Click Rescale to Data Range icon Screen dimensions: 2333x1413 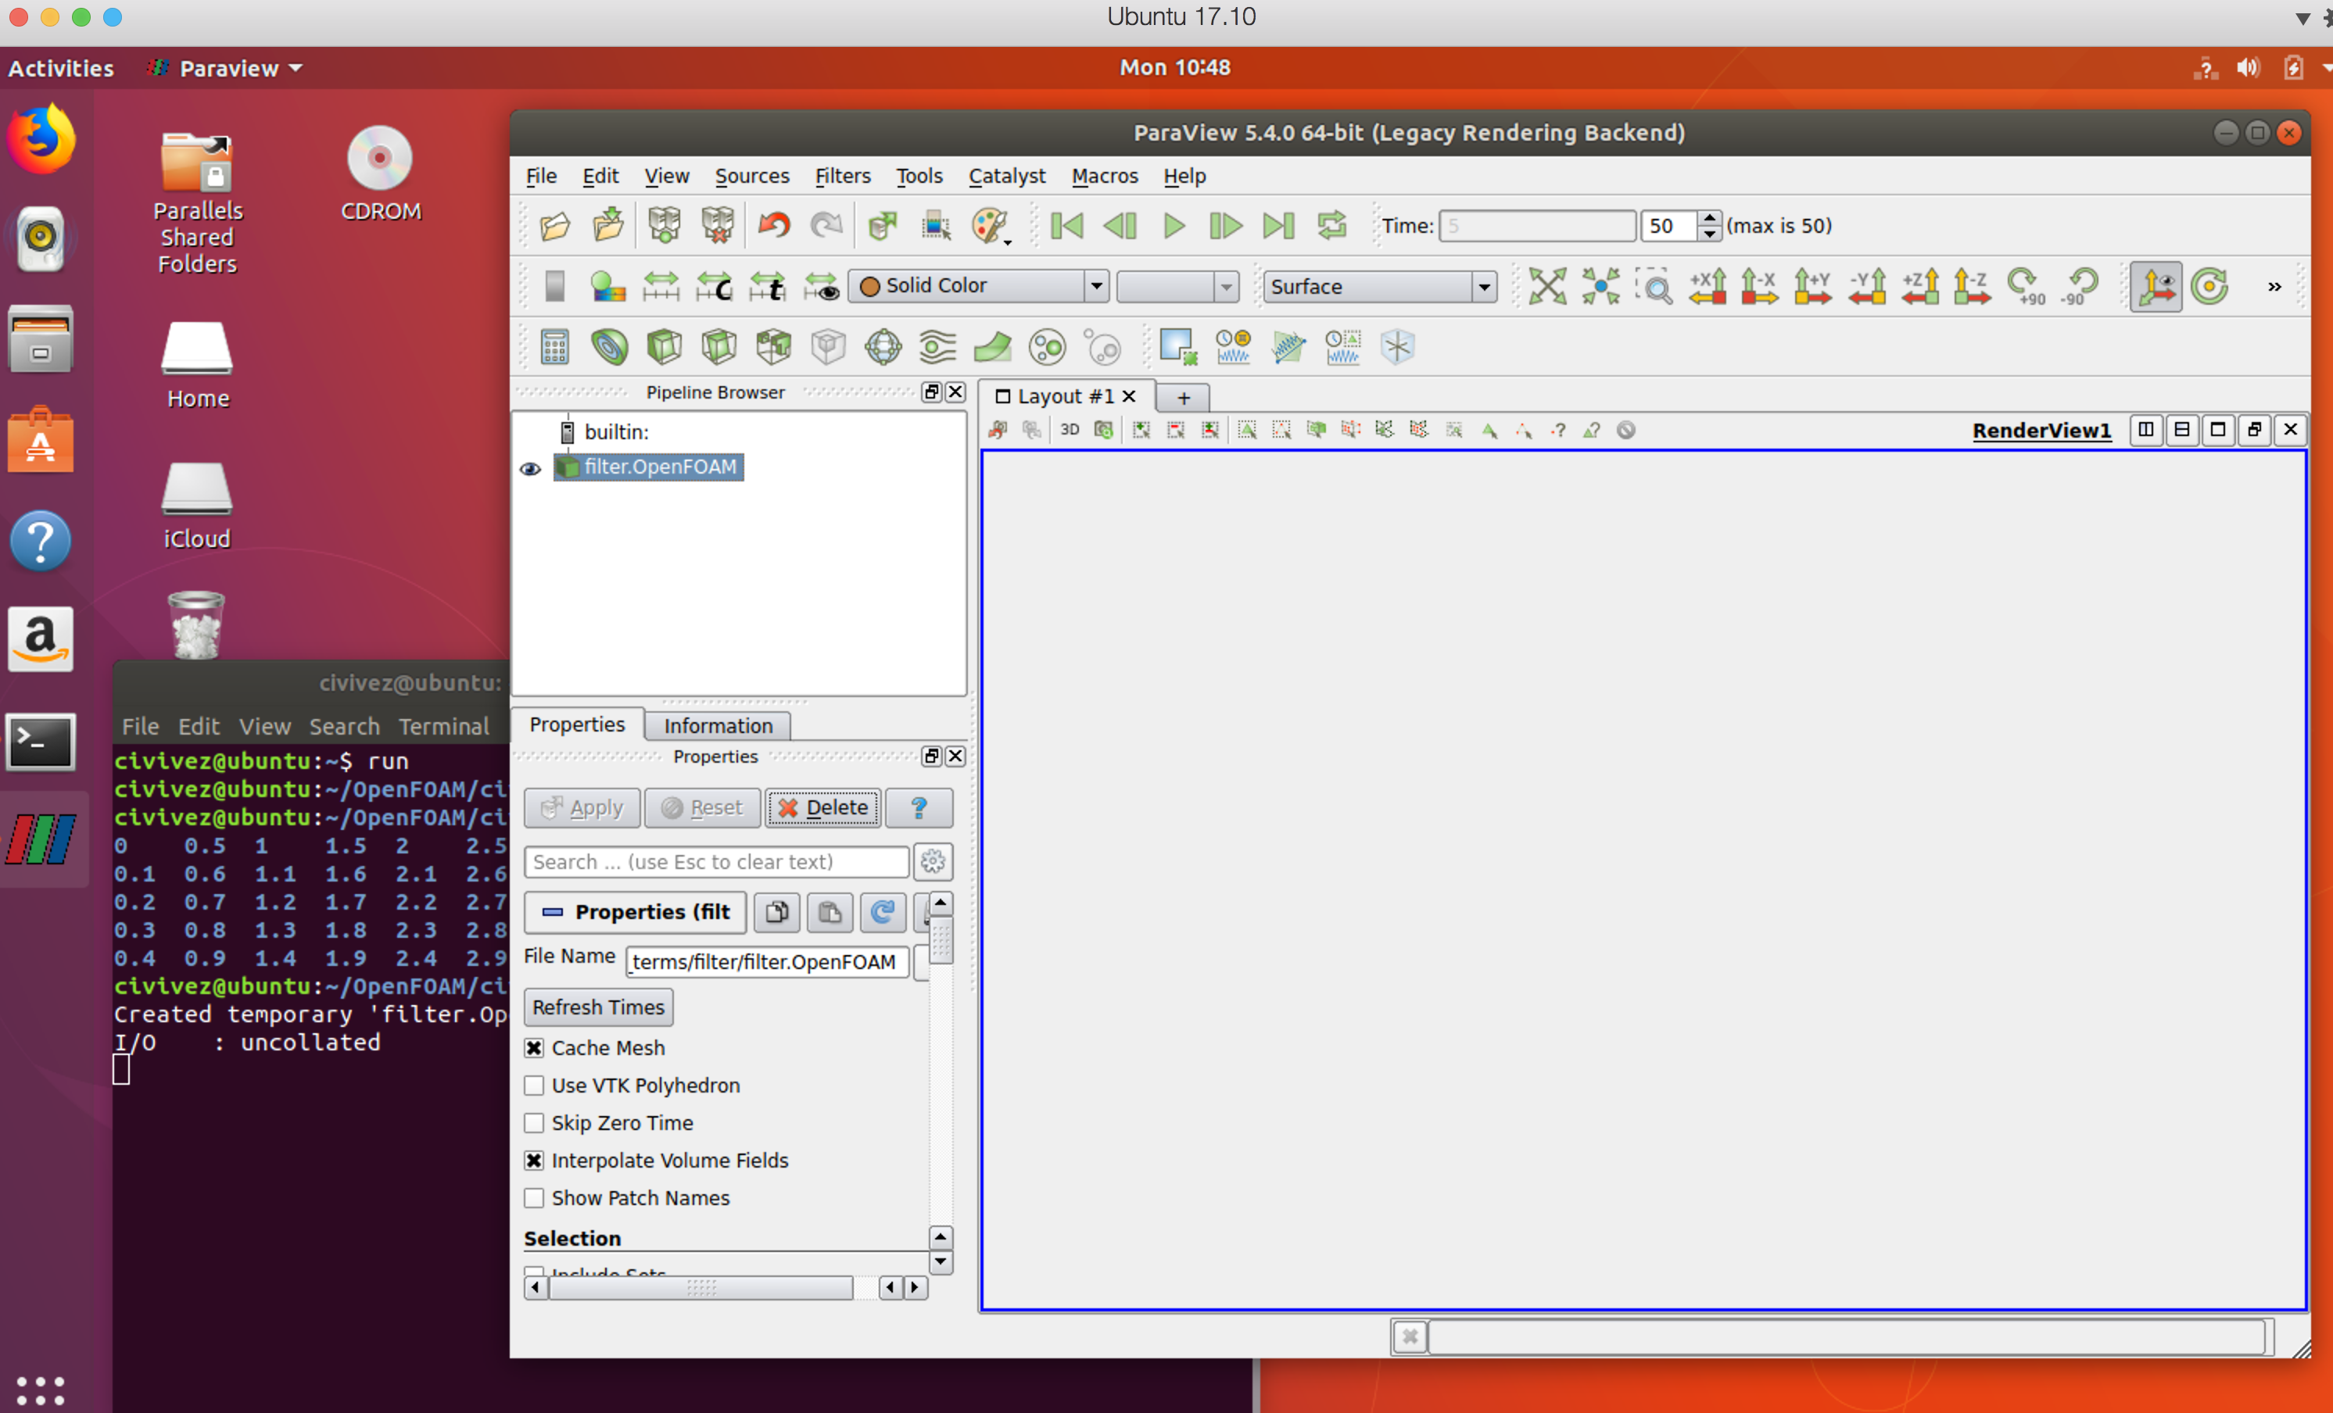pos(661,287)
